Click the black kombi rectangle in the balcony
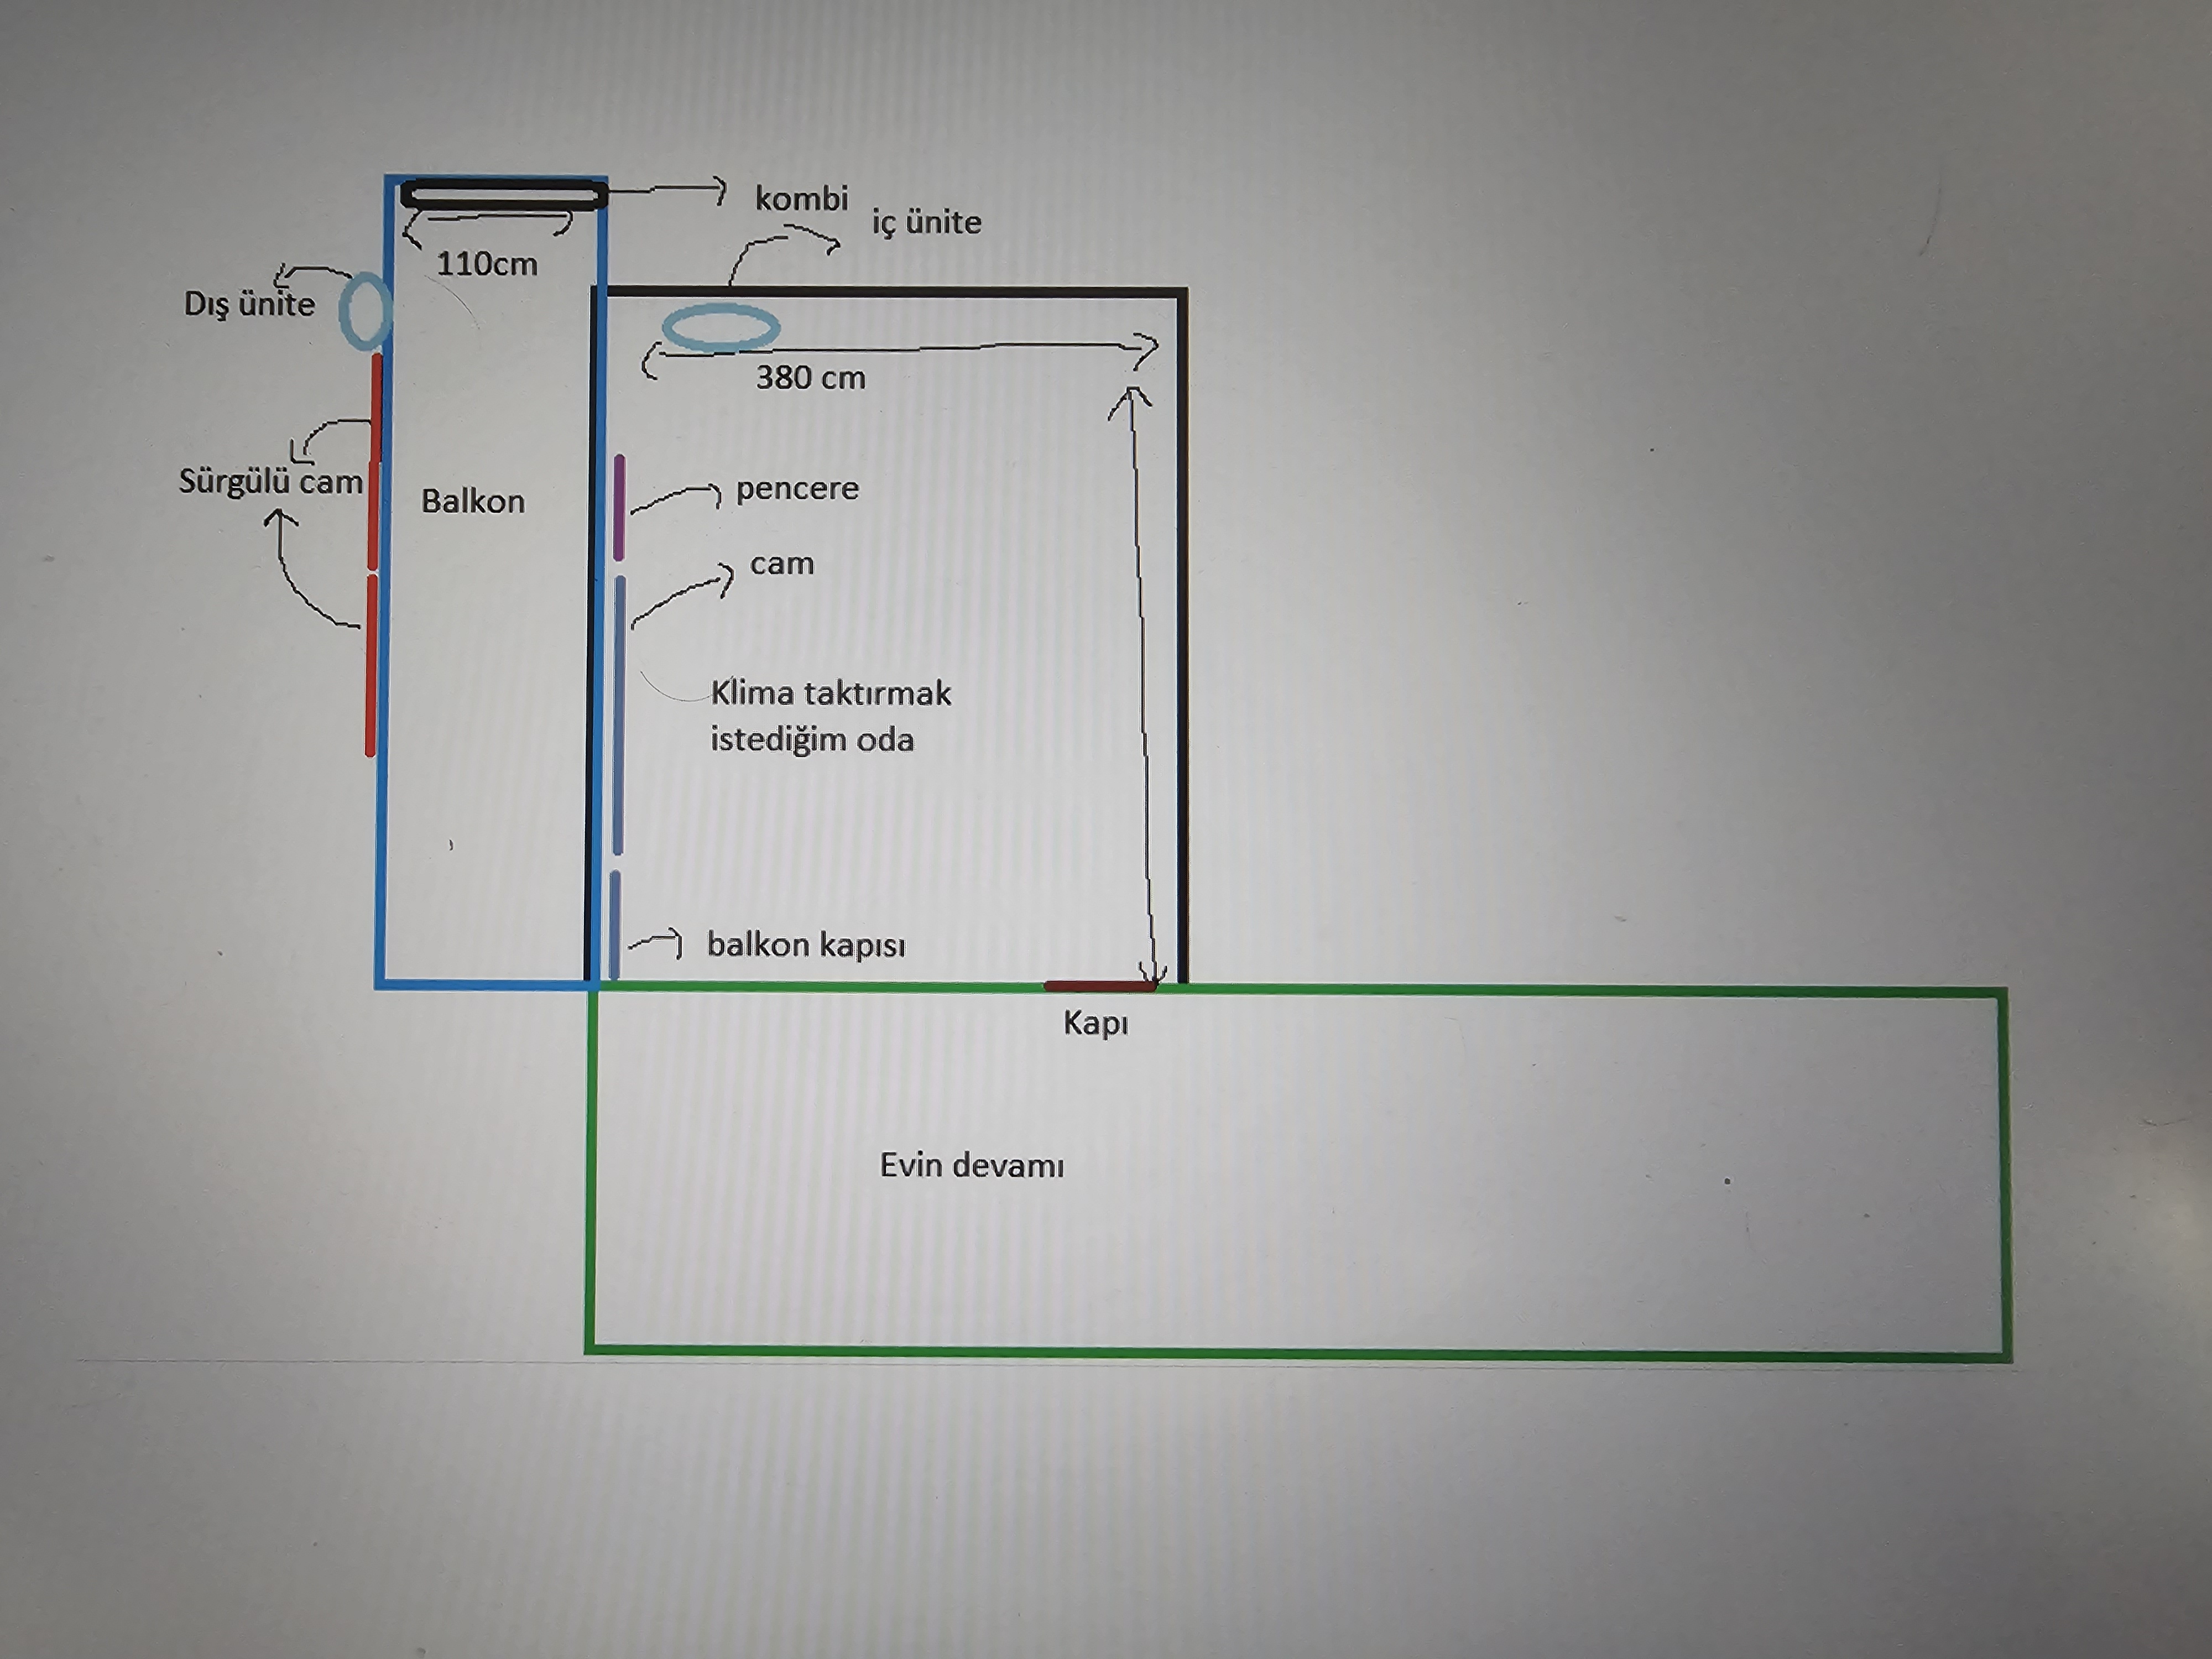The width and height of the screenshot is (2212, 1659). 504,194
